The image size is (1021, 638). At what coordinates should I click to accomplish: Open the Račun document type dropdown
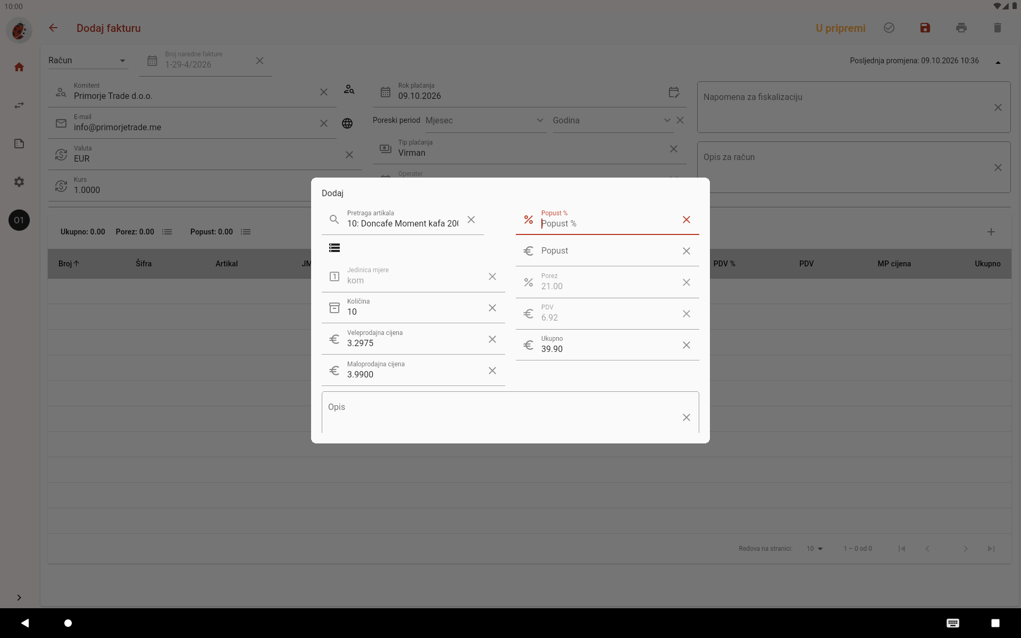click(x=88, y=61)
